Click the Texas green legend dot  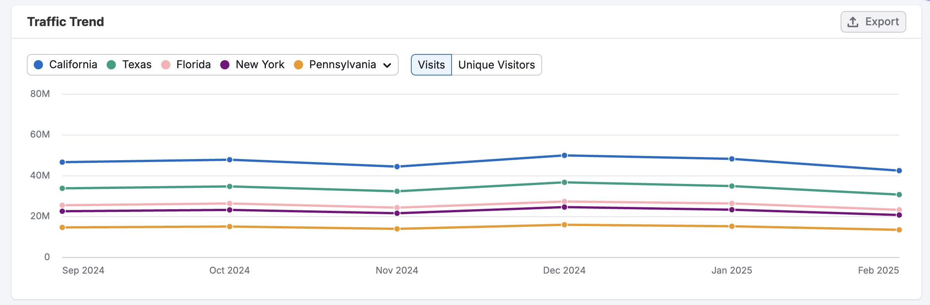(111, 65)
